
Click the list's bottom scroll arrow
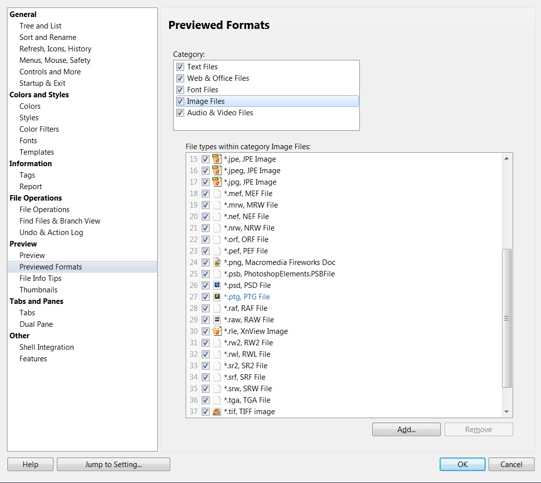tap(507, 412)
